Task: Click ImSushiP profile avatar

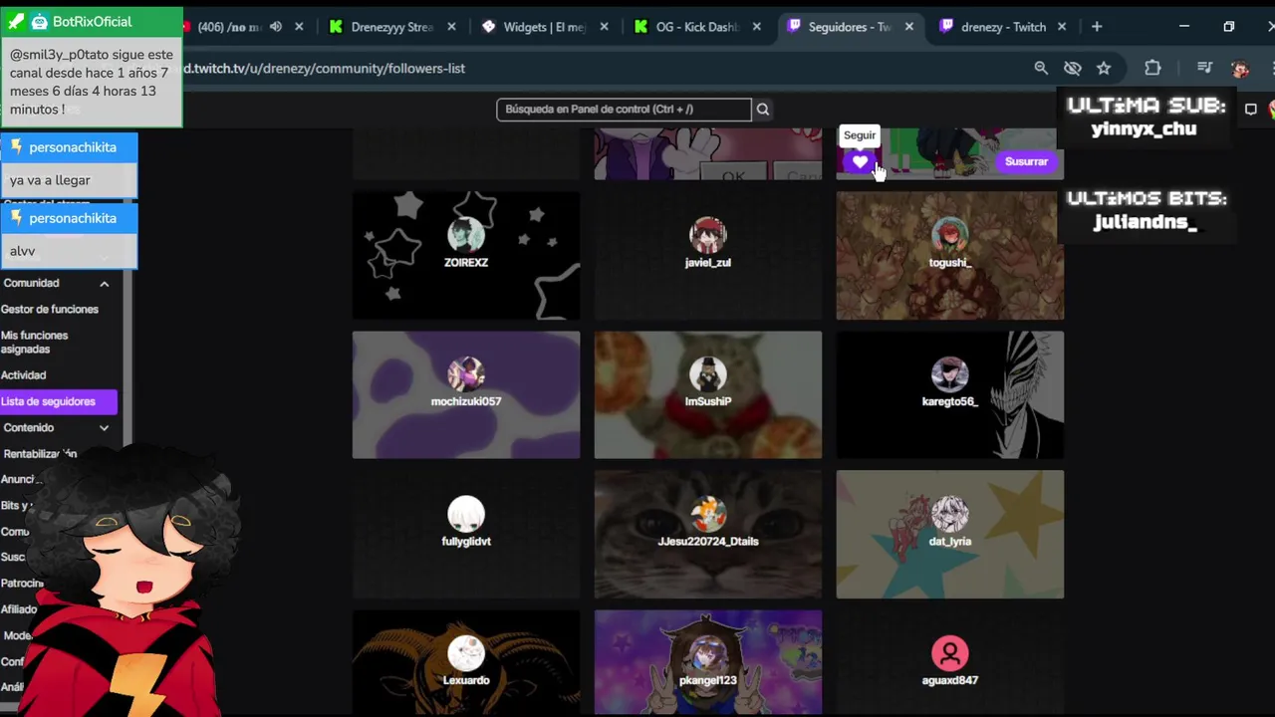Action: (708, 374)
